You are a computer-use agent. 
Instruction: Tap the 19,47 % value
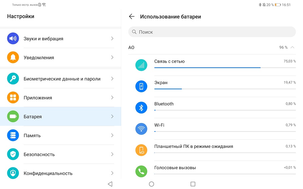(289, 82)
